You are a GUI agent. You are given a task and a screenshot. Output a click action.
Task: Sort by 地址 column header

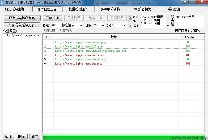point(116,37)
